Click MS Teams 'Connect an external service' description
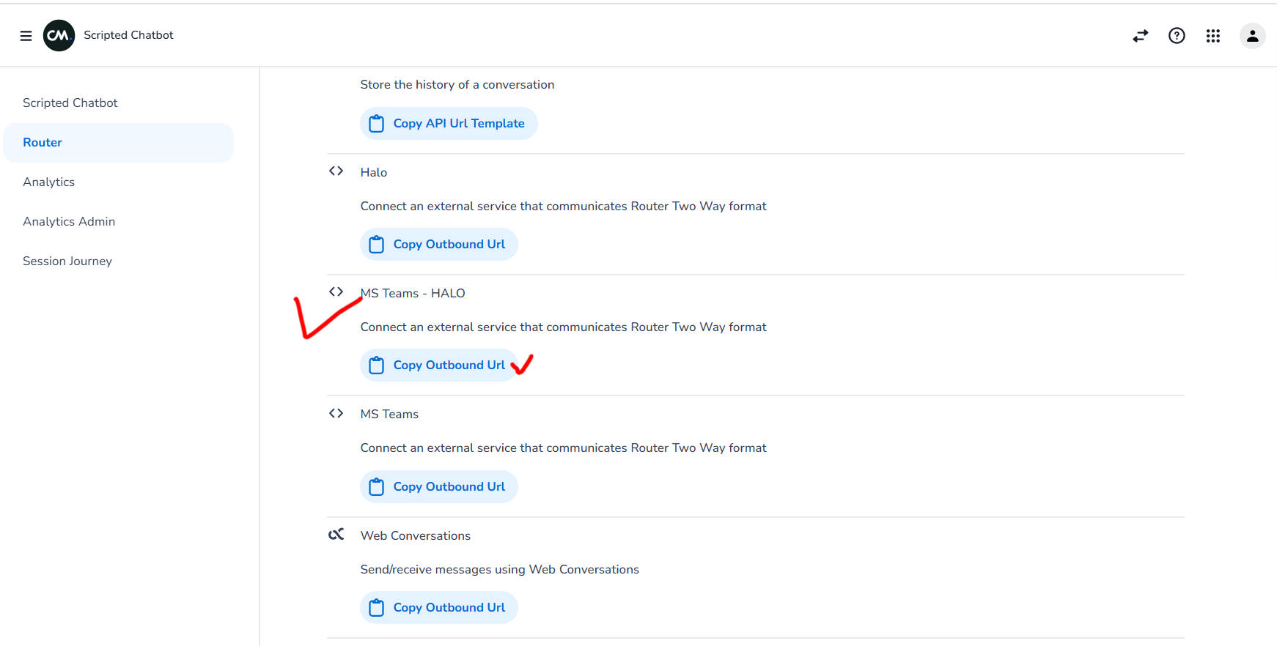 click(x=564, y=448)
